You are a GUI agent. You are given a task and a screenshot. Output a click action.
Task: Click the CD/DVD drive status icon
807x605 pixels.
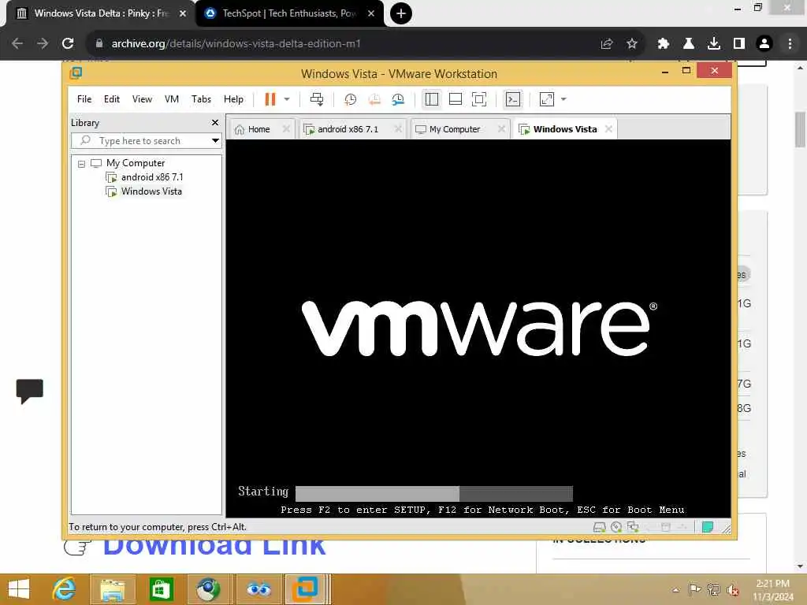616,527
